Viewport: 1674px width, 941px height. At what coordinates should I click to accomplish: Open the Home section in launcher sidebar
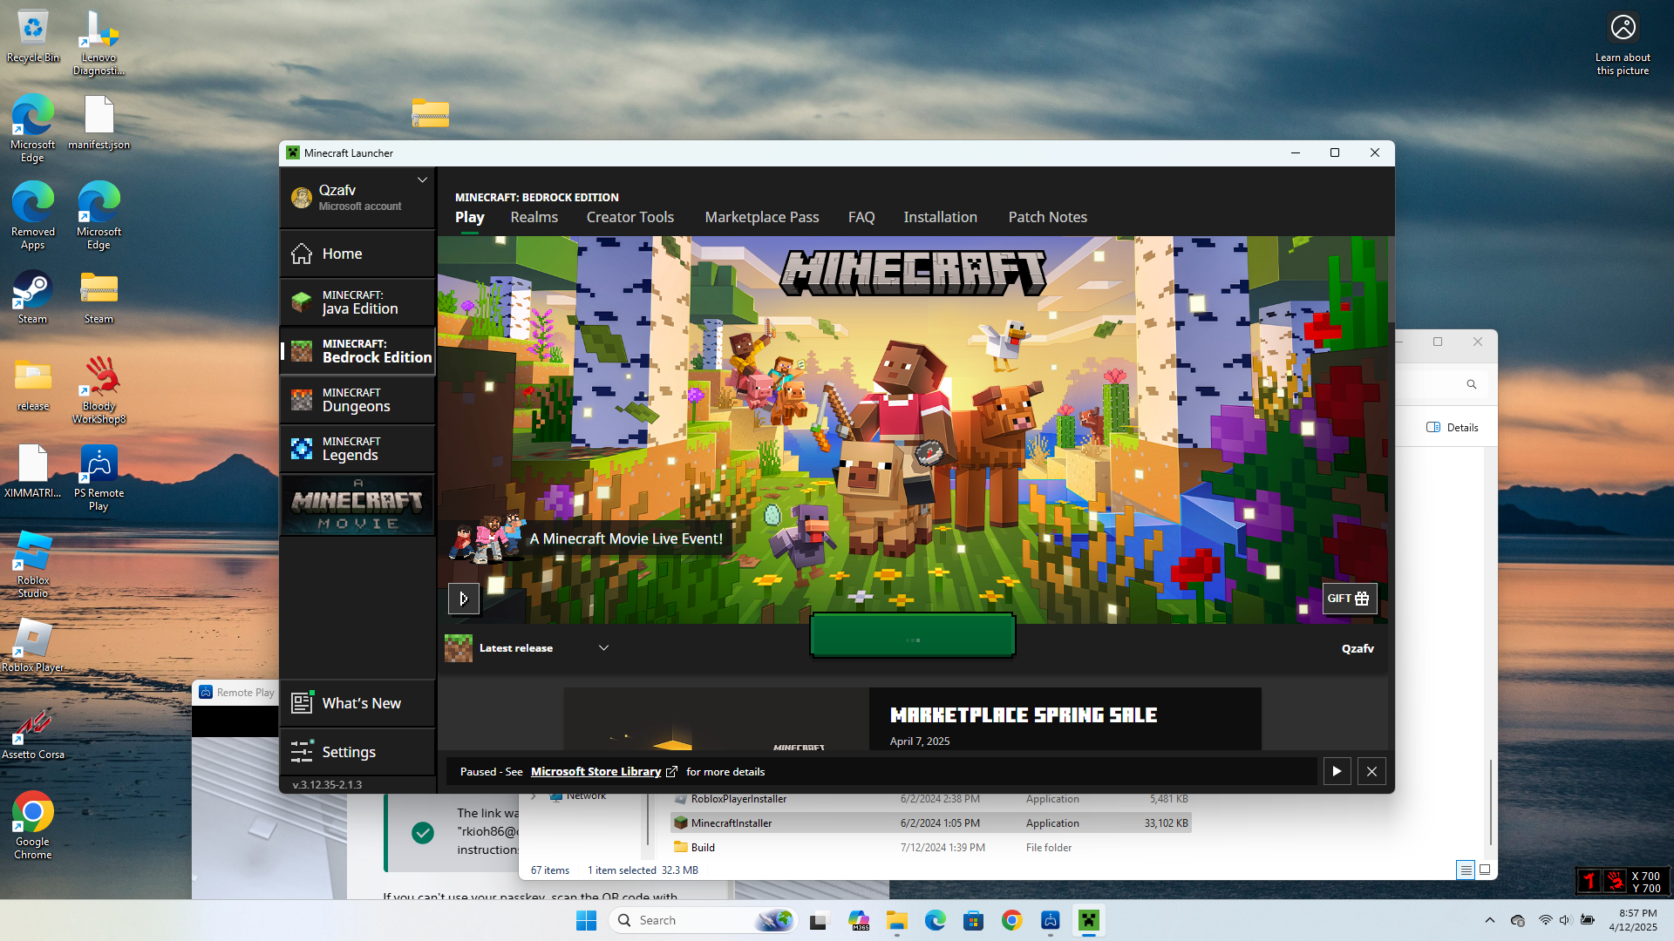coord(357,254)
